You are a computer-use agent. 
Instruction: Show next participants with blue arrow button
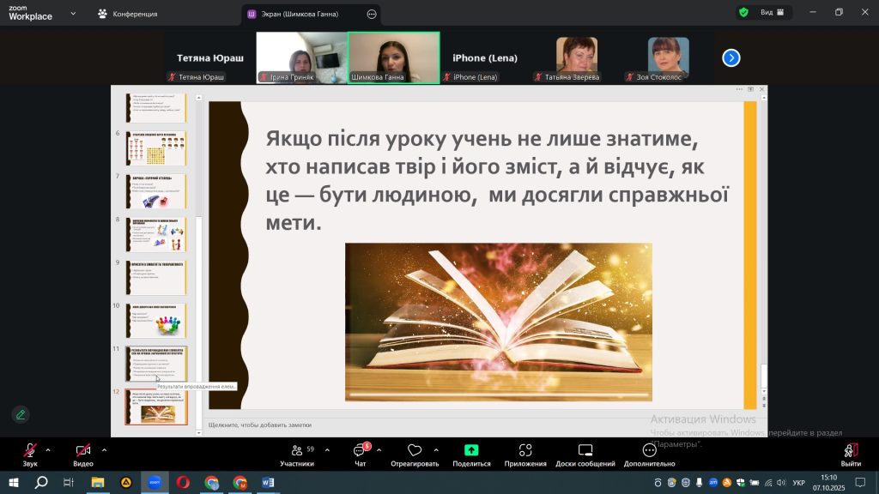click(x=730, y=57)
